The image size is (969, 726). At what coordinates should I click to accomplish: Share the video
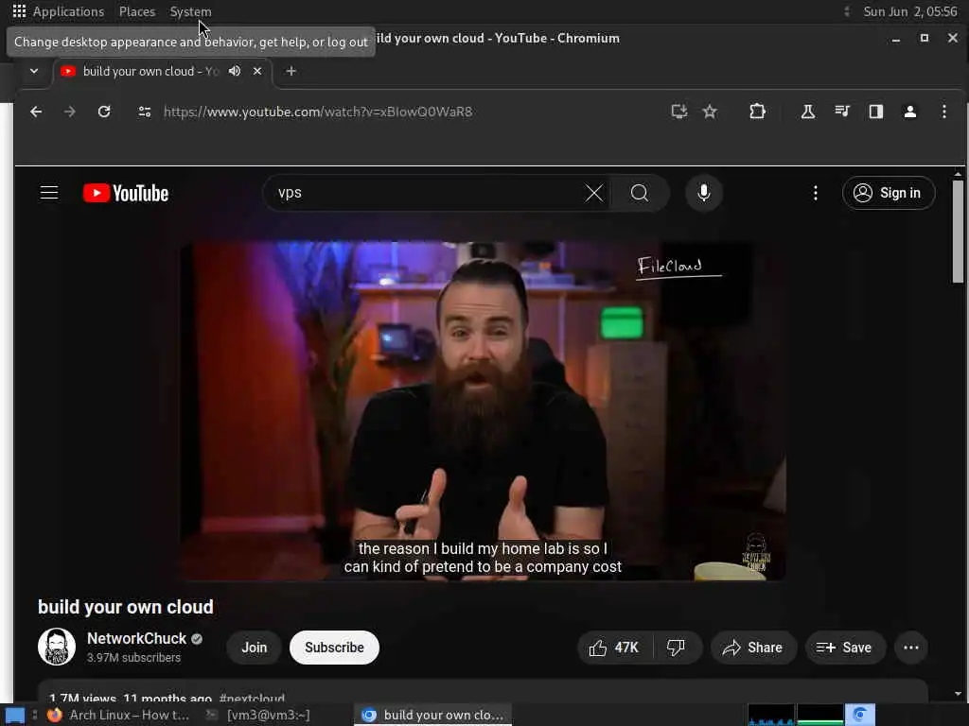tap(753, 648)
